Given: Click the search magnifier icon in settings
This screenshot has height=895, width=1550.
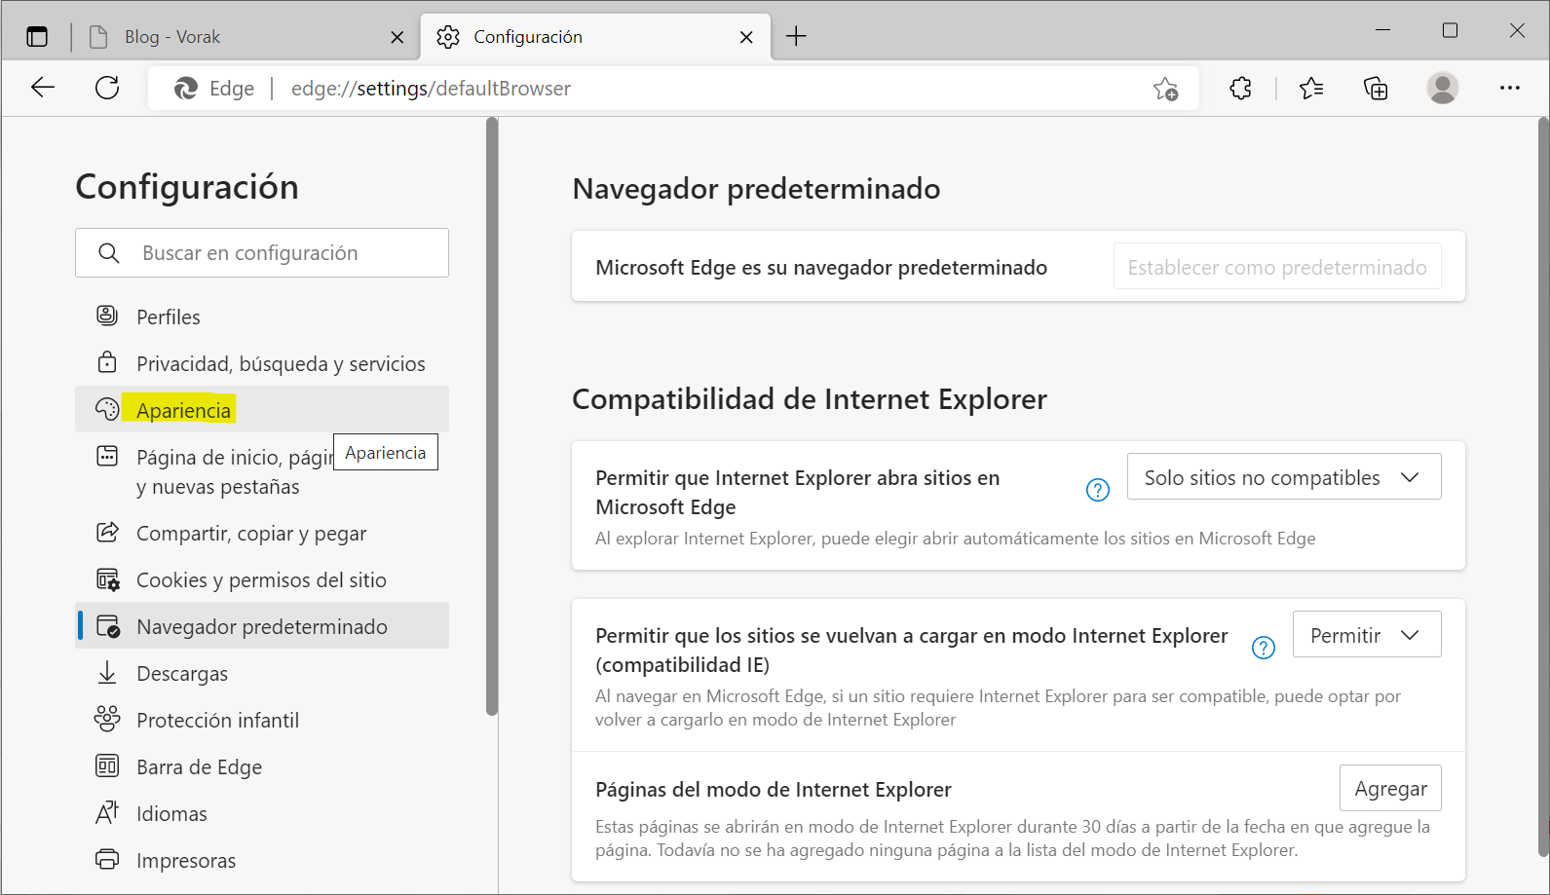Looking at the screenshot, I should pos(109,253).
